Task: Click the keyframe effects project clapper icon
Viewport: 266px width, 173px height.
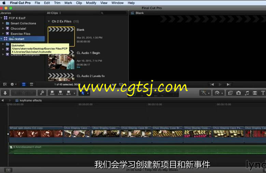Action: [17, 100]
